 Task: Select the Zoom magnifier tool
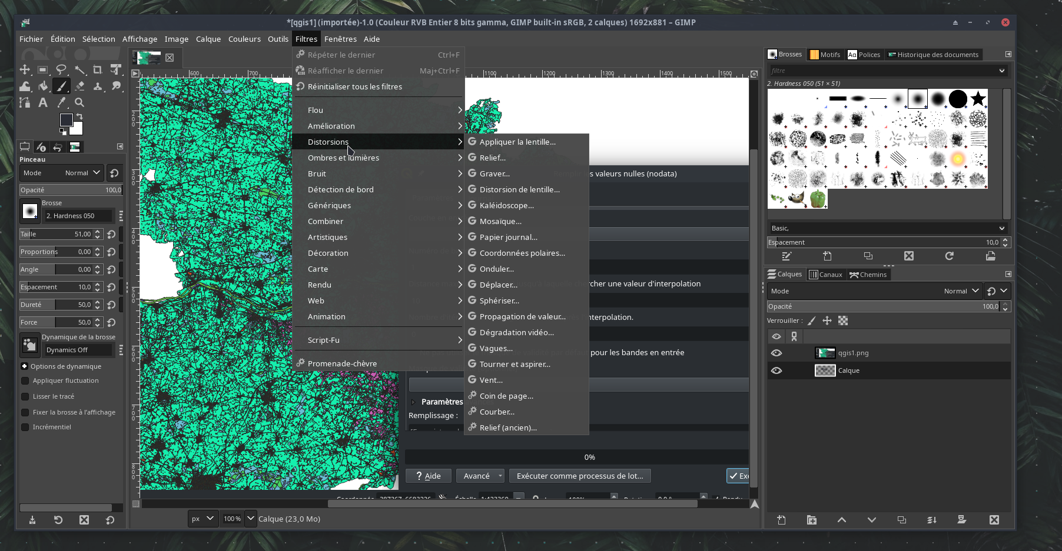79,103
